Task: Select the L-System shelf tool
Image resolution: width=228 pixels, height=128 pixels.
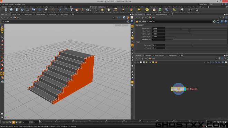Action: (39, 10)
